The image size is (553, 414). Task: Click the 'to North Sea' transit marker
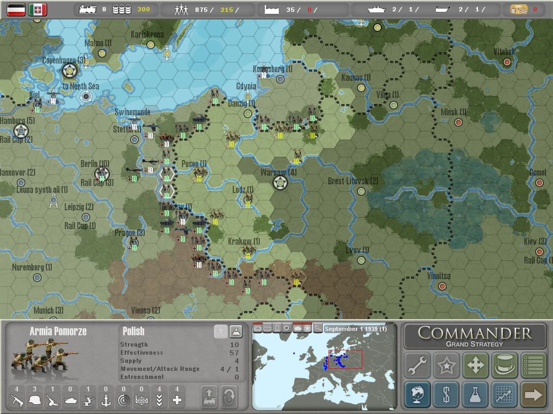tap(86, 96)
